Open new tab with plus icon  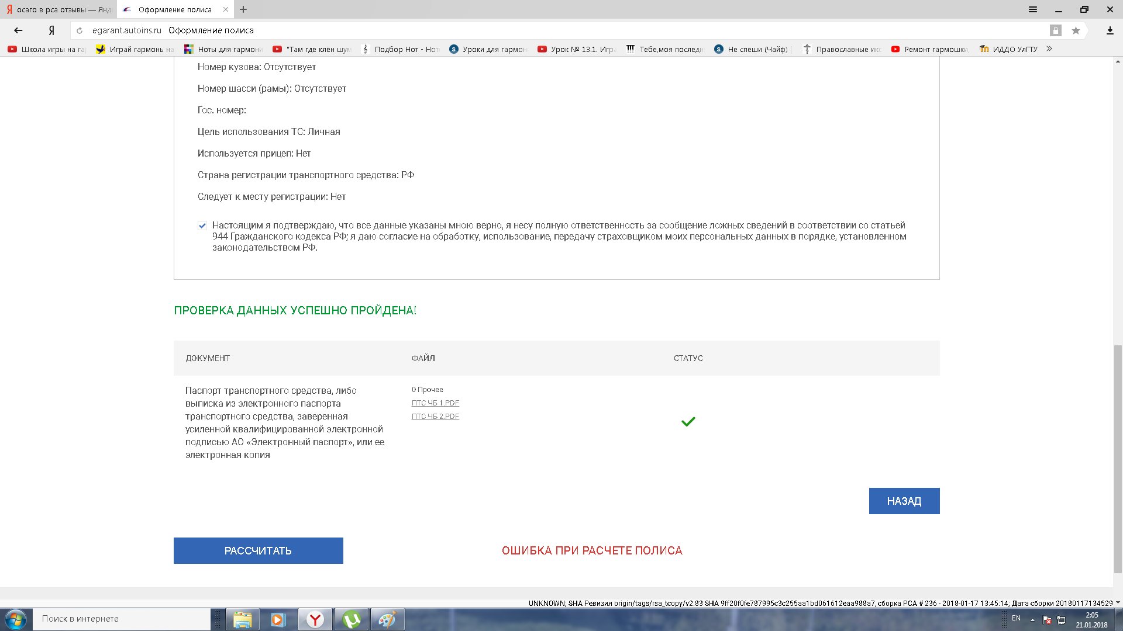pyautogui.click(x=243, y=9)
